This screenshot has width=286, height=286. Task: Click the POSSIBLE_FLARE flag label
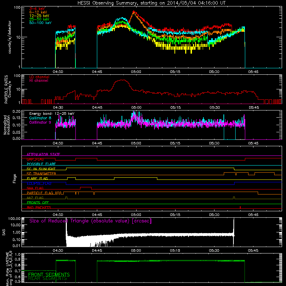coord(41,164)
